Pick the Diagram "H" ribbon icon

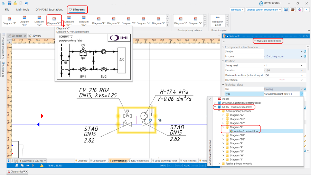pyautogui.click(x=143, y=20)
